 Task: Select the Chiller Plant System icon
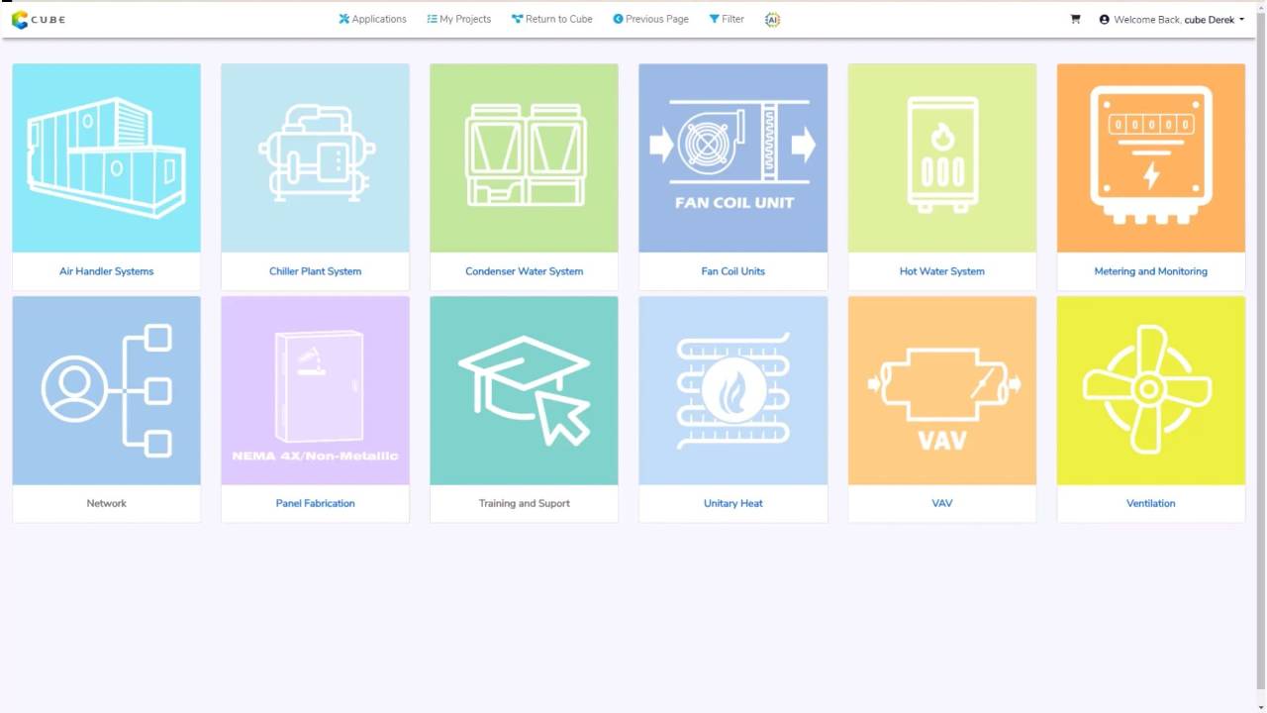(315, 158)
